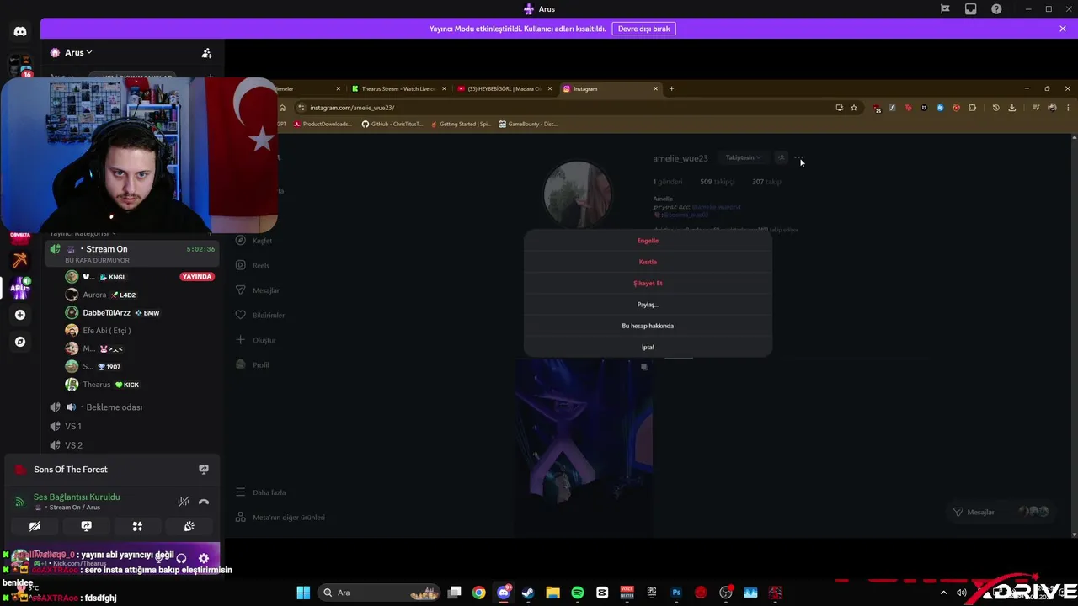Viewport: 1078px width, 606px height.
Task: Switch to HEYBEBİGÖRL YouTube browser tab
Action: [x=503, y=88]
